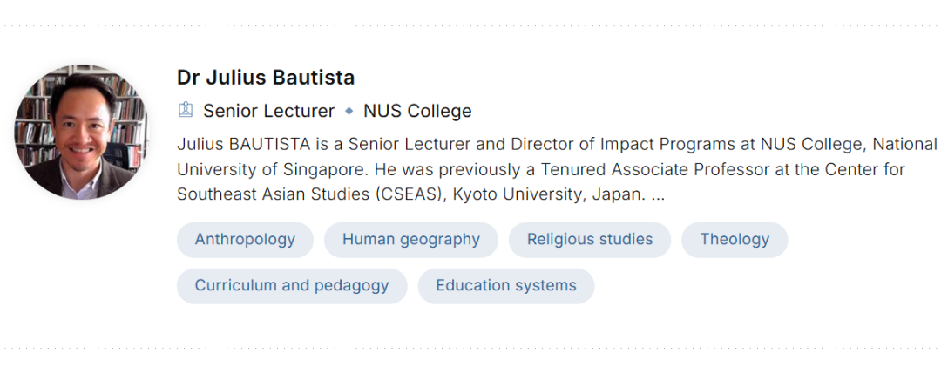Click the position badge icon beside Senior Lecturer
Viewport: 941px width, 375px height.
[185, 111]
